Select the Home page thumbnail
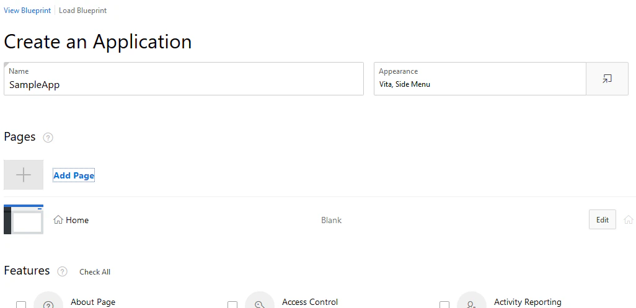Screen dimensions: 636x308 pyautogui.click(x=24, y=219)
